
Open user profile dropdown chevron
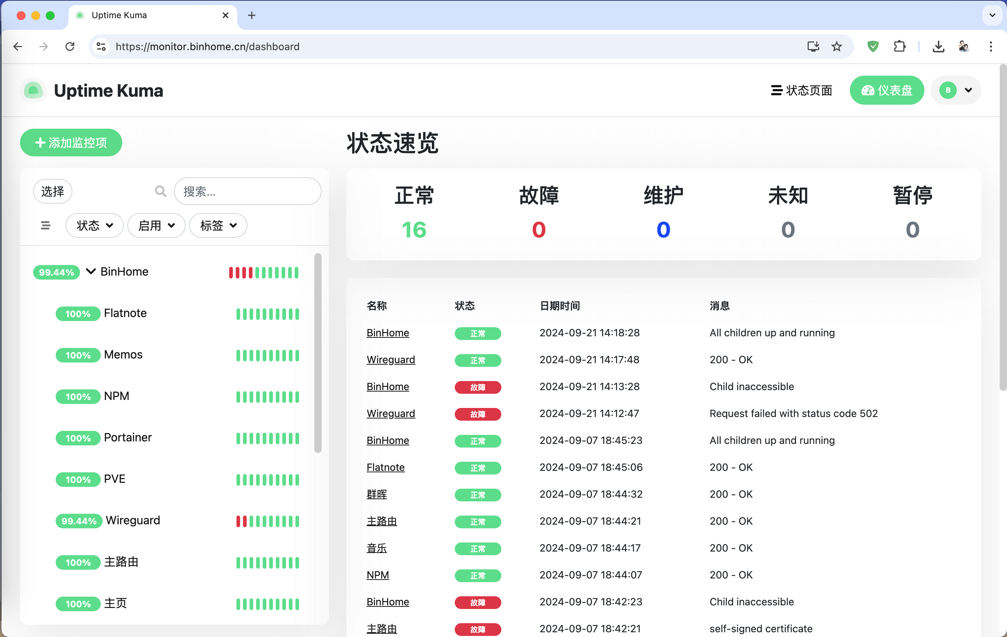pos(968,90)
